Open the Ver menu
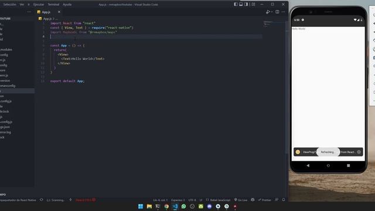Screen dimensions: 375x211 (22, 4)
